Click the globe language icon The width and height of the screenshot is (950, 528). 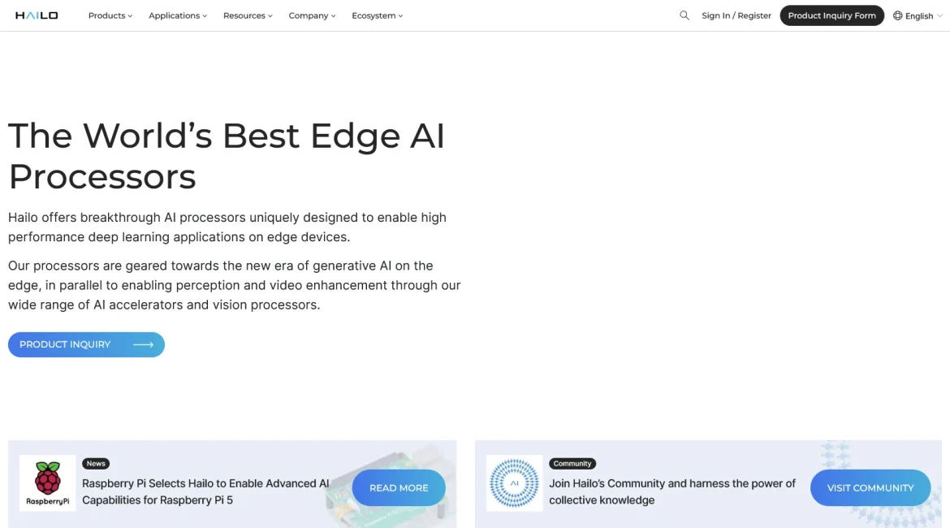coord(897,15)
